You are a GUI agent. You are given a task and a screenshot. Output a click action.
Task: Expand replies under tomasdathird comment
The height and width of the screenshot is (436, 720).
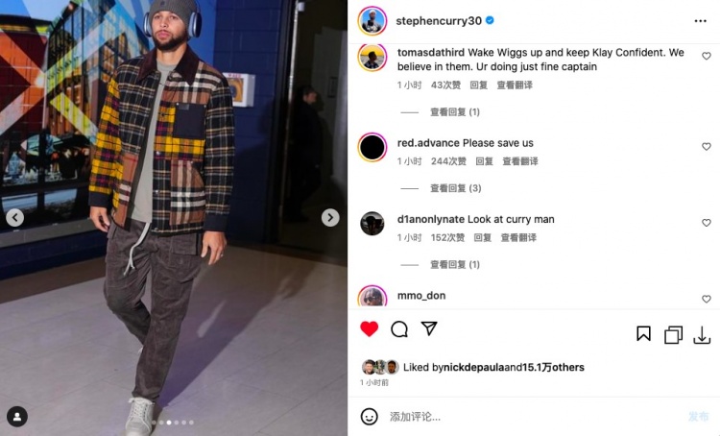tap(455, 112)
